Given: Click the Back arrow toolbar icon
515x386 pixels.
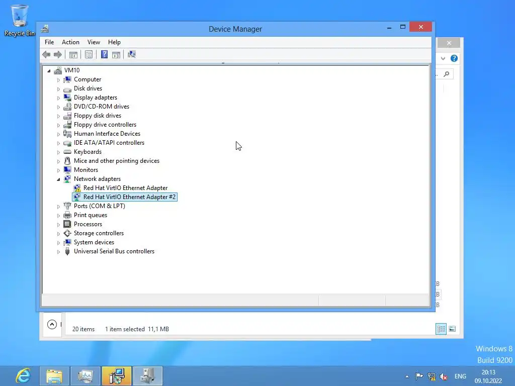Looking at the screenshot, I should tap(46, 54).
